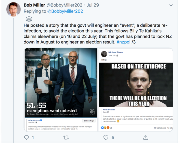
Task: Open the share tweet icon
Action: tap(146, 137)
